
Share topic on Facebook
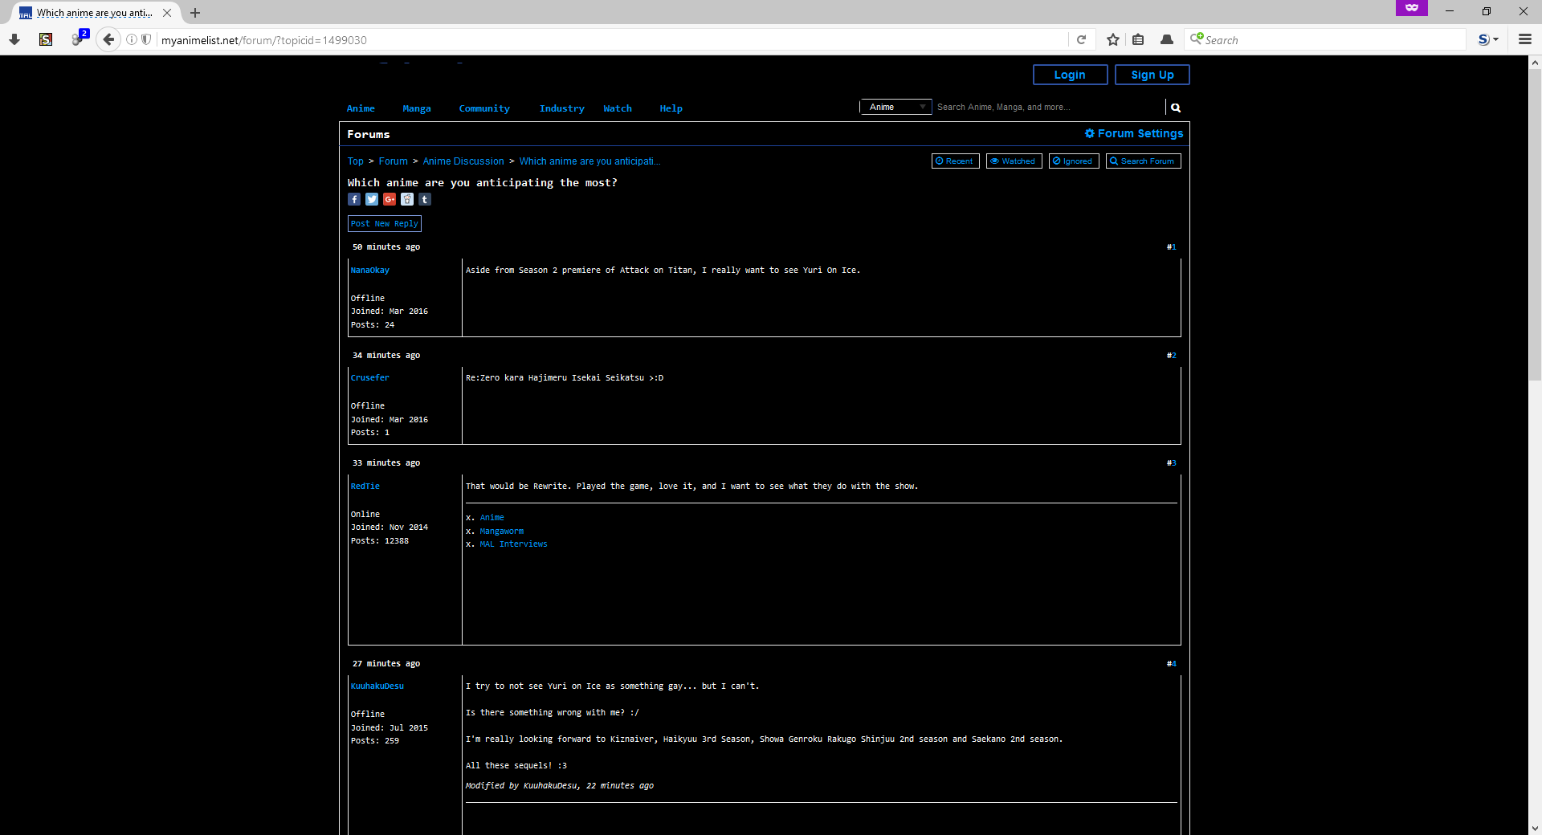click(x=354, y=199)
